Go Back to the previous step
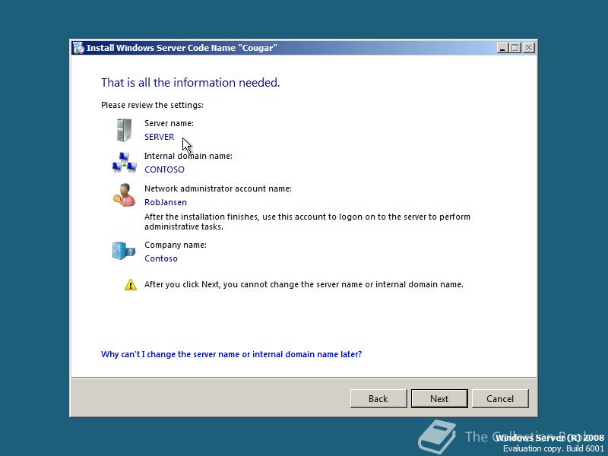The height and width of the screenshot is (456, 608). 378,398
